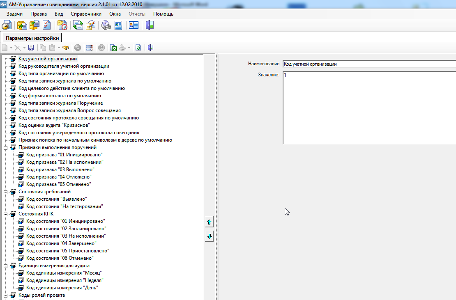The height and width of the screenshot is (300, 456).
Task: Collapse "Единицы измерения для аудита" node
Action: [6, 266]
